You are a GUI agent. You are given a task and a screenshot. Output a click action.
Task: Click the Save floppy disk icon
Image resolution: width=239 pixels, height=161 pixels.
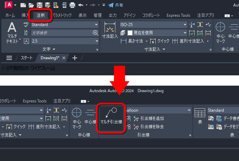40,5
